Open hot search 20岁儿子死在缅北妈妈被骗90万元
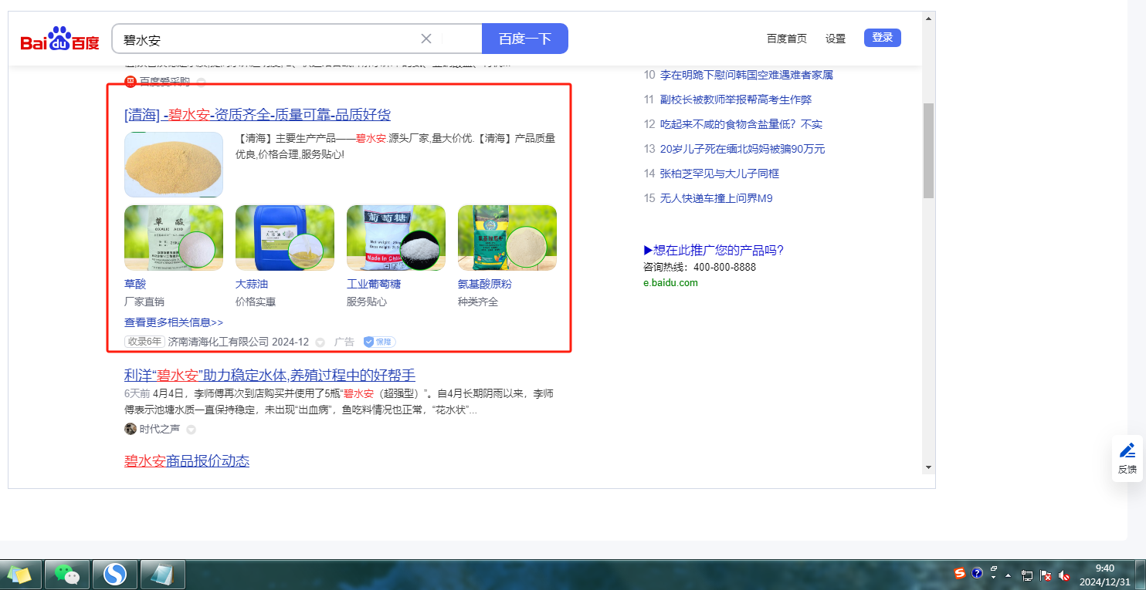Image resolution: width=1146 pixels, height=590 pixels. [743, 149]
